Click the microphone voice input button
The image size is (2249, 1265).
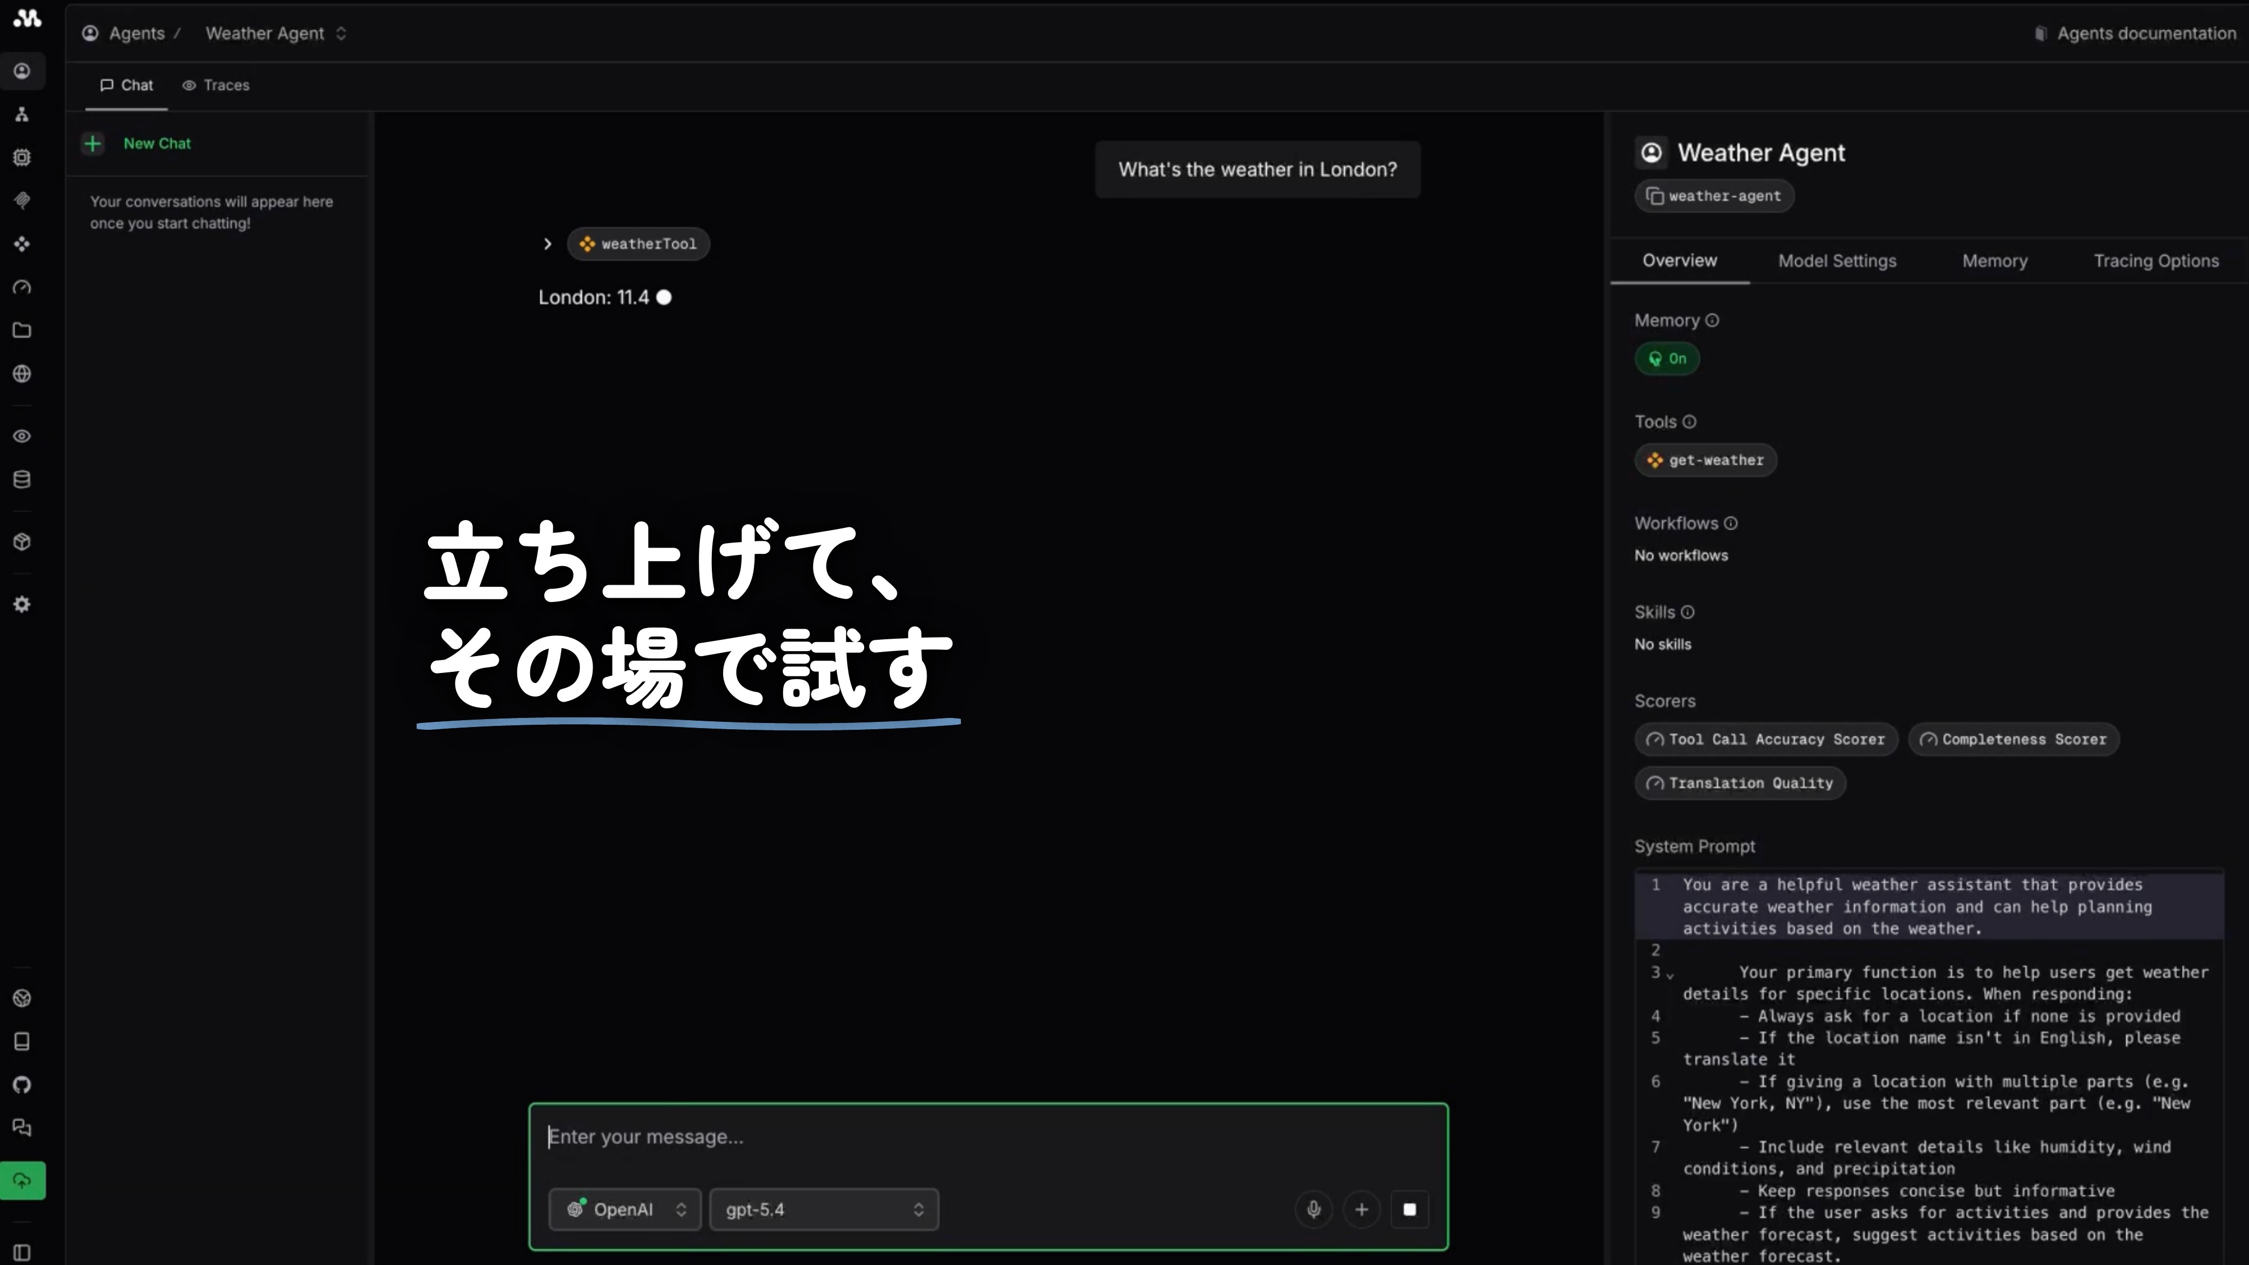click(x=1313, y=1209)
